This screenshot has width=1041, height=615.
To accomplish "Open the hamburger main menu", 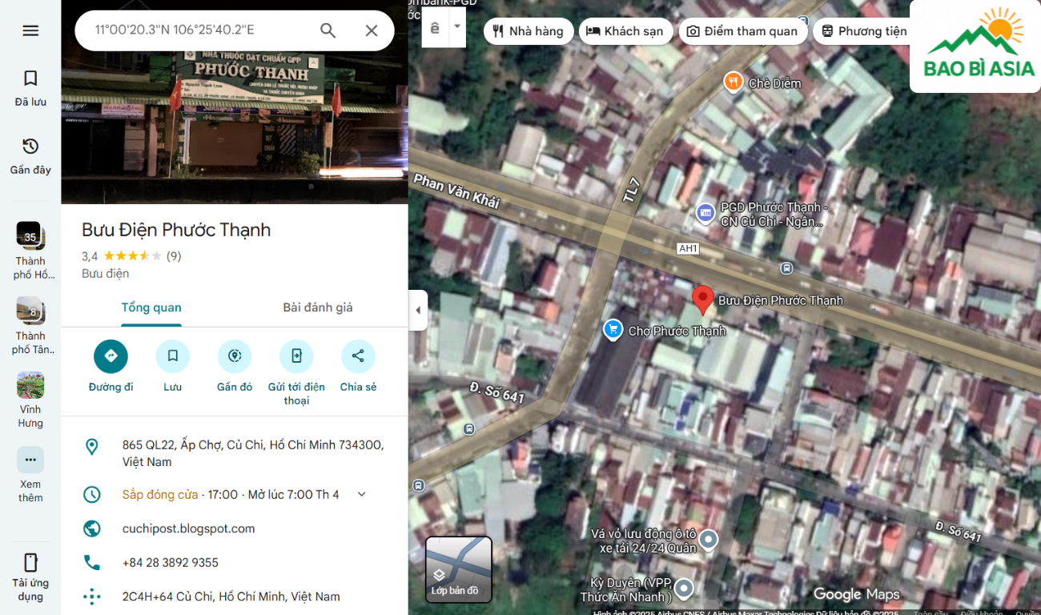I will (x=30, y=30).
